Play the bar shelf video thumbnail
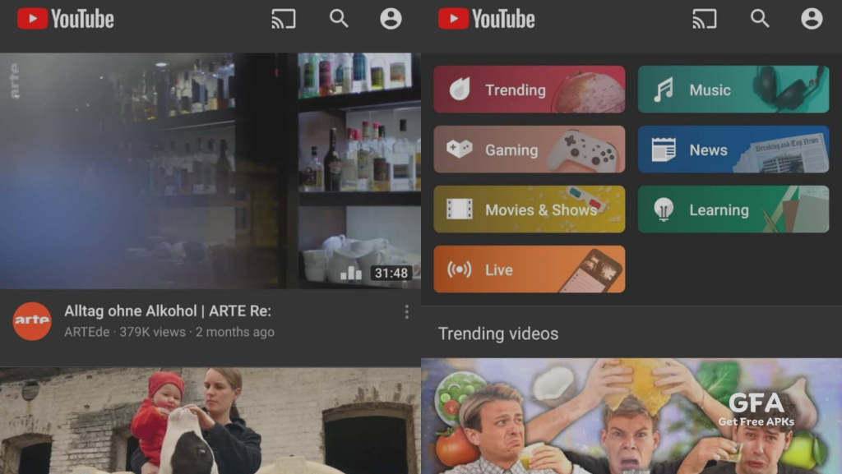The height and width of the screenshot is (474, 842). tap(210, 171)
